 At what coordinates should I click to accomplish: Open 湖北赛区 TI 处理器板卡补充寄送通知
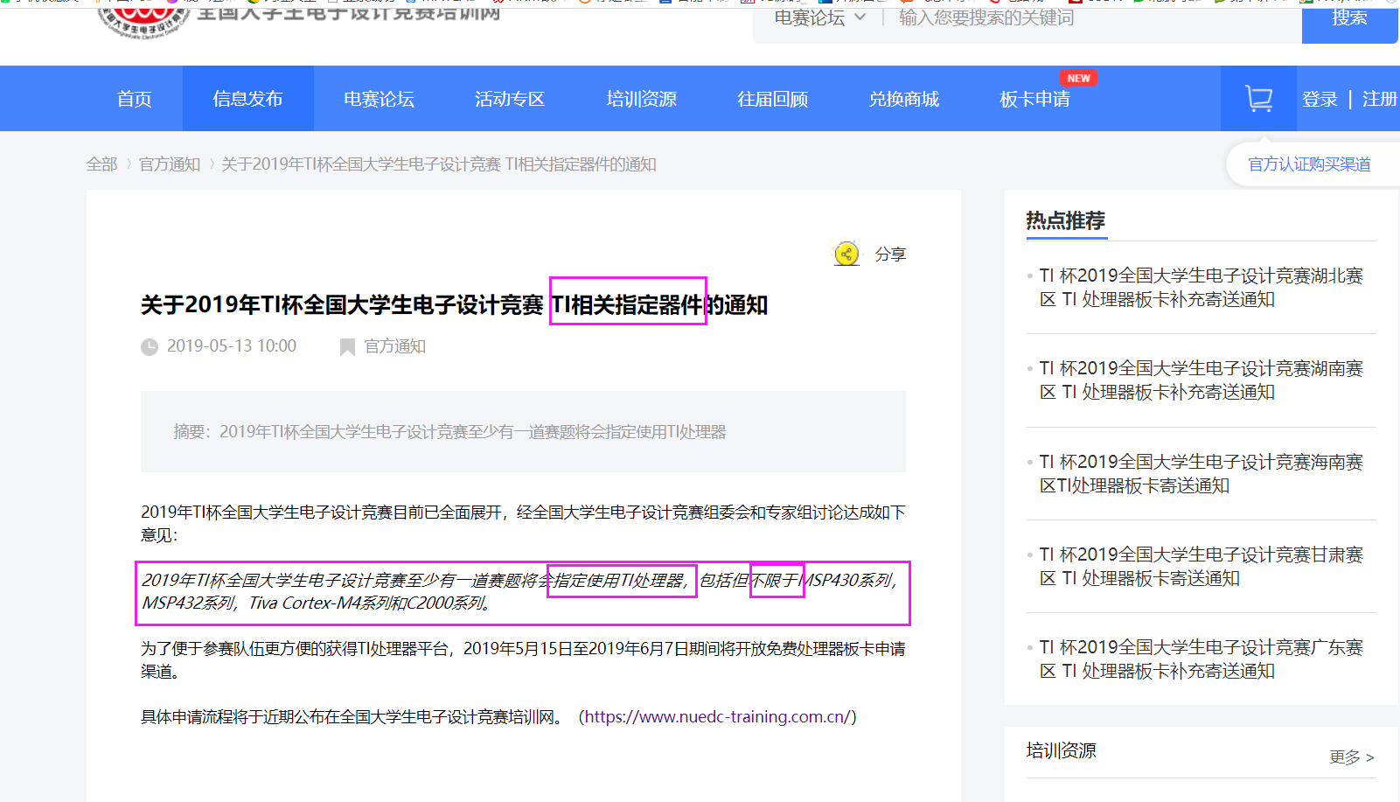1201,288
